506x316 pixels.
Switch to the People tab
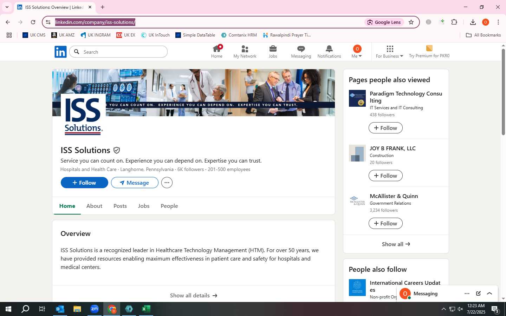(169, 206)
